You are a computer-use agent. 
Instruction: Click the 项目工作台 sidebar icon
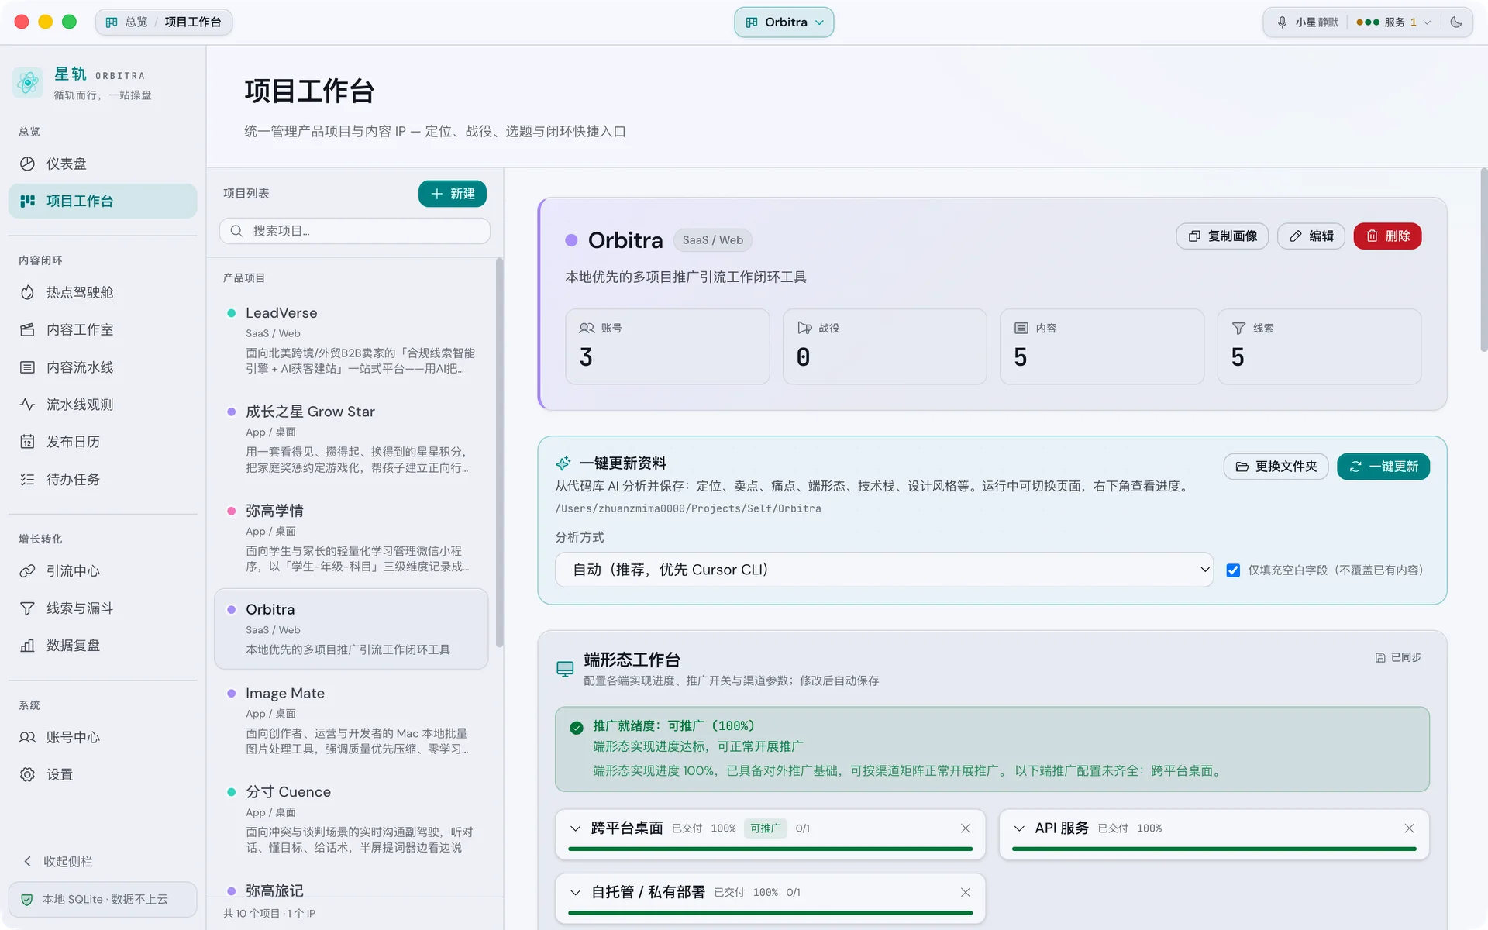[x=27, y=201]
